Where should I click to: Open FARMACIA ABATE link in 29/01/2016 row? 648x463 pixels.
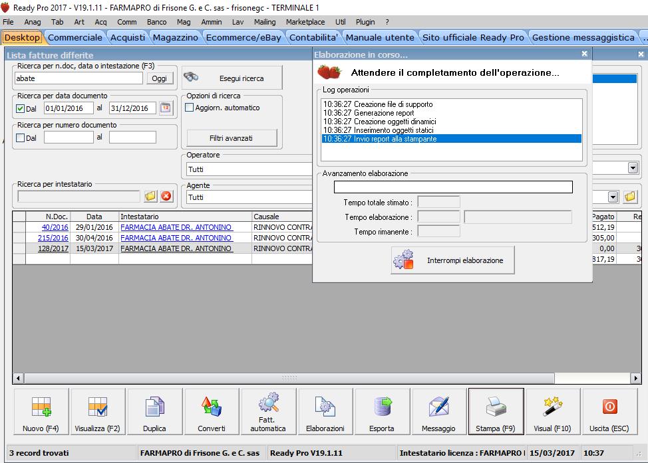click(176, 227)
